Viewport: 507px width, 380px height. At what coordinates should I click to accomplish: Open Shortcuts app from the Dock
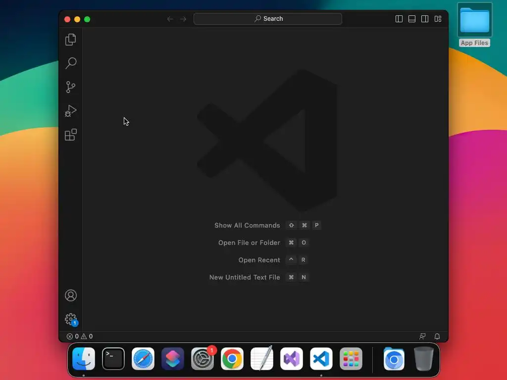click(x=173, y=359)
